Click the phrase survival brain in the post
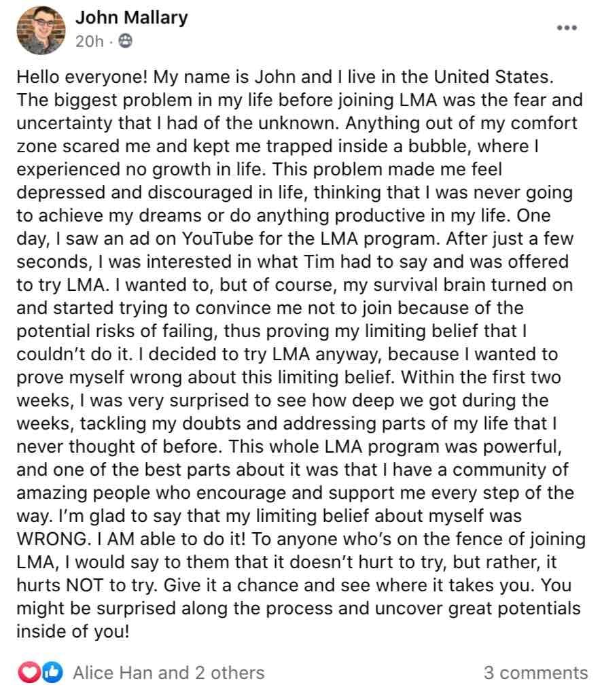Screen dimensions: 602x698 (x=427, y=285)
